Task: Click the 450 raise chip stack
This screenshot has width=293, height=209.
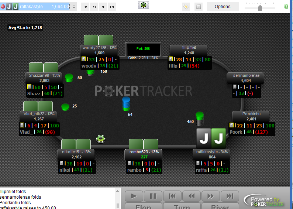Action: 200,119
